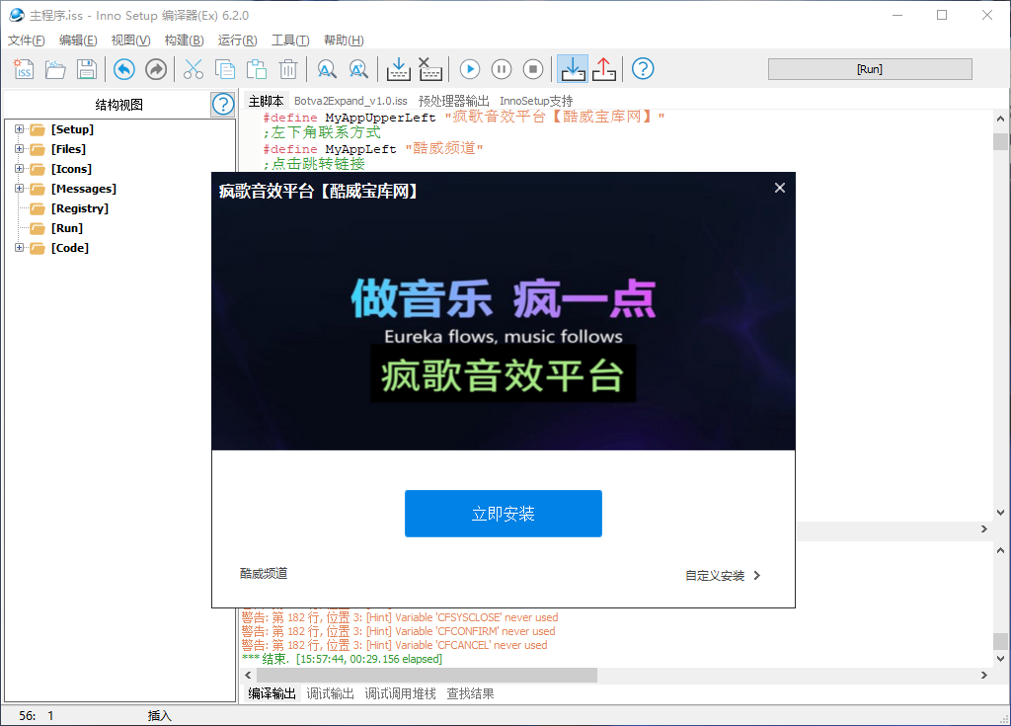Click the MyAppLeft define line in editor
The height and width of the screenshot is (726, 1011).
[373, 148]
